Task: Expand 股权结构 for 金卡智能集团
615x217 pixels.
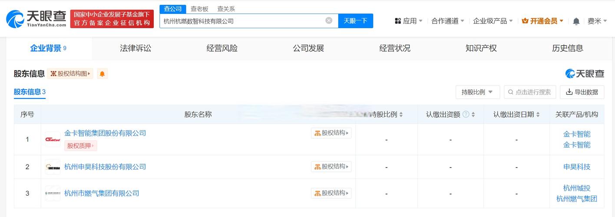Action: (331, 133)
